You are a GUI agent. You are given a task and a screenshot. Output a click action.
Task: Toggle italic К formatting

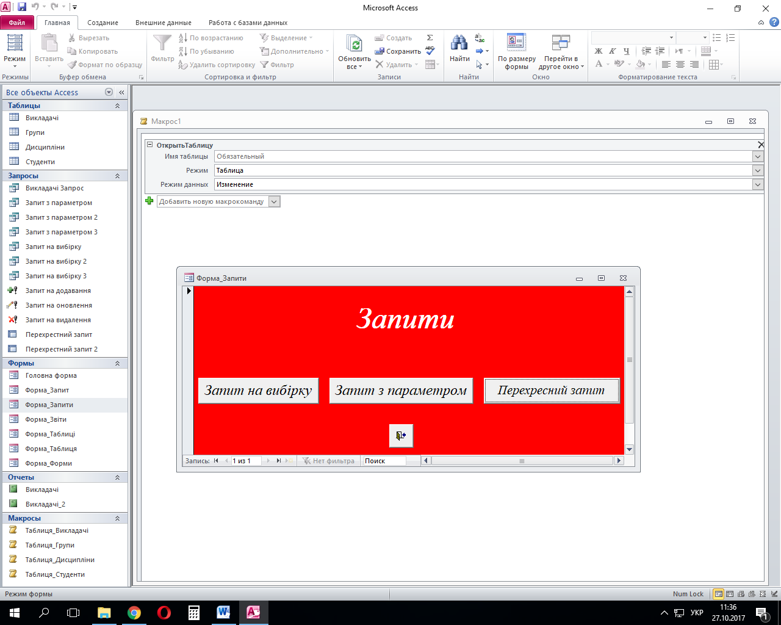(613, 51)
